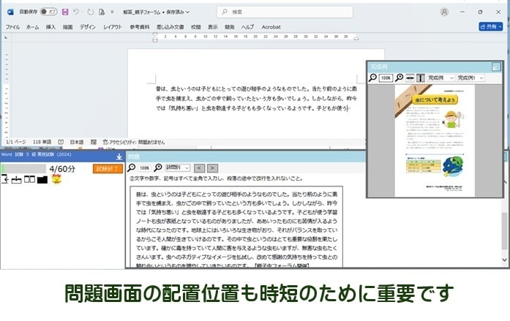This screenshot has width=510, height=321.
Task: Open the 開発 tab
Action: [229, 27]
